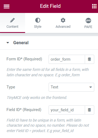Click the Form ID (Required) label
Viewport: 98px width, 138px height.
point(24,59)
